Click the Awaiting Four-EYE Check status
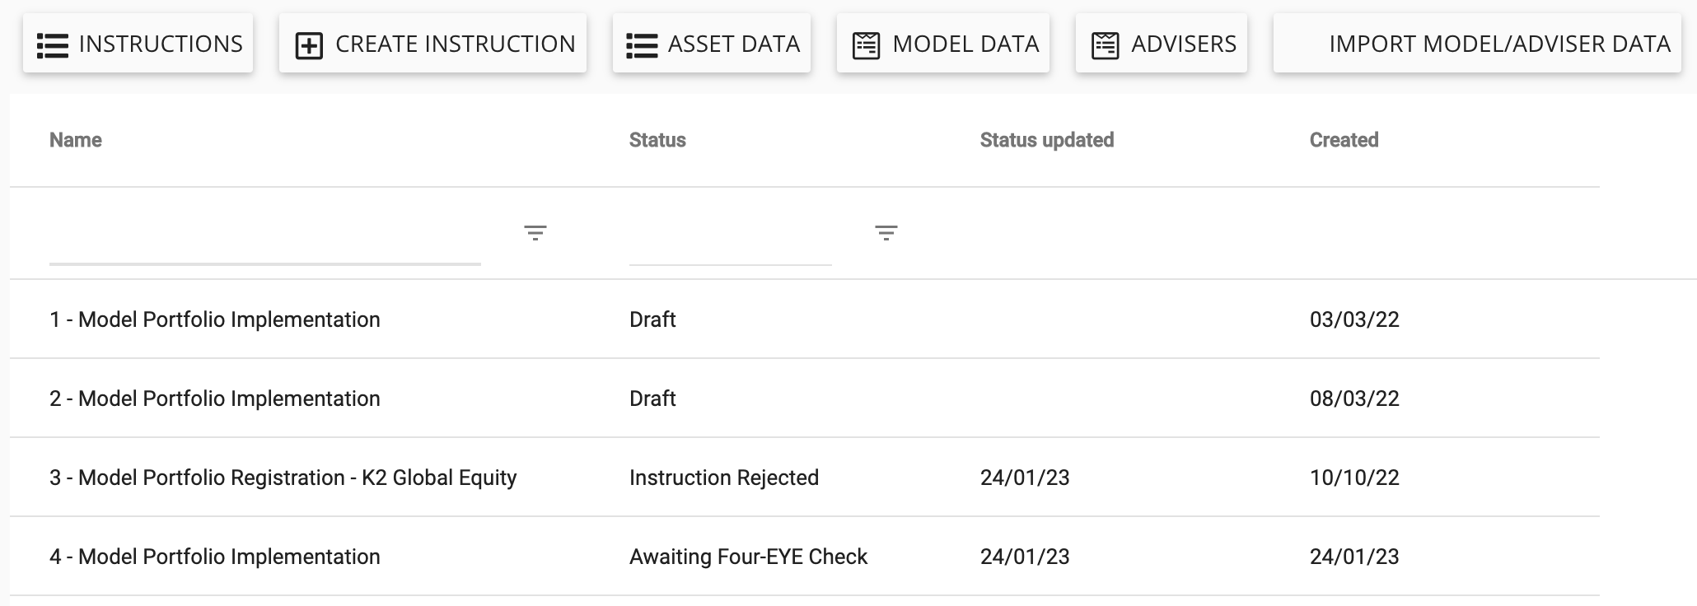The image size is (1697, 606). coord(748,557)
